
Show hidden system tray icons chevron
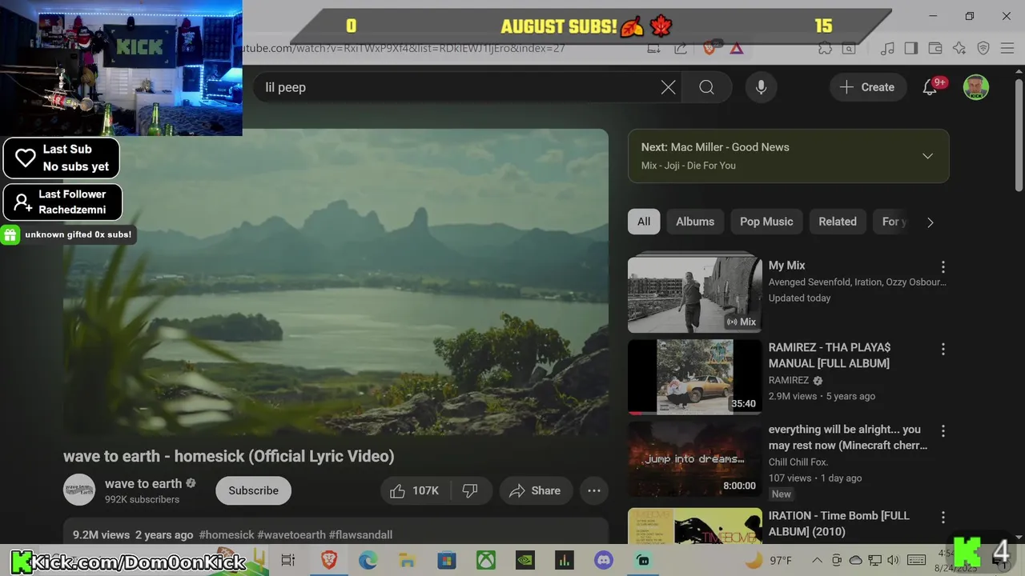point(817,560)
